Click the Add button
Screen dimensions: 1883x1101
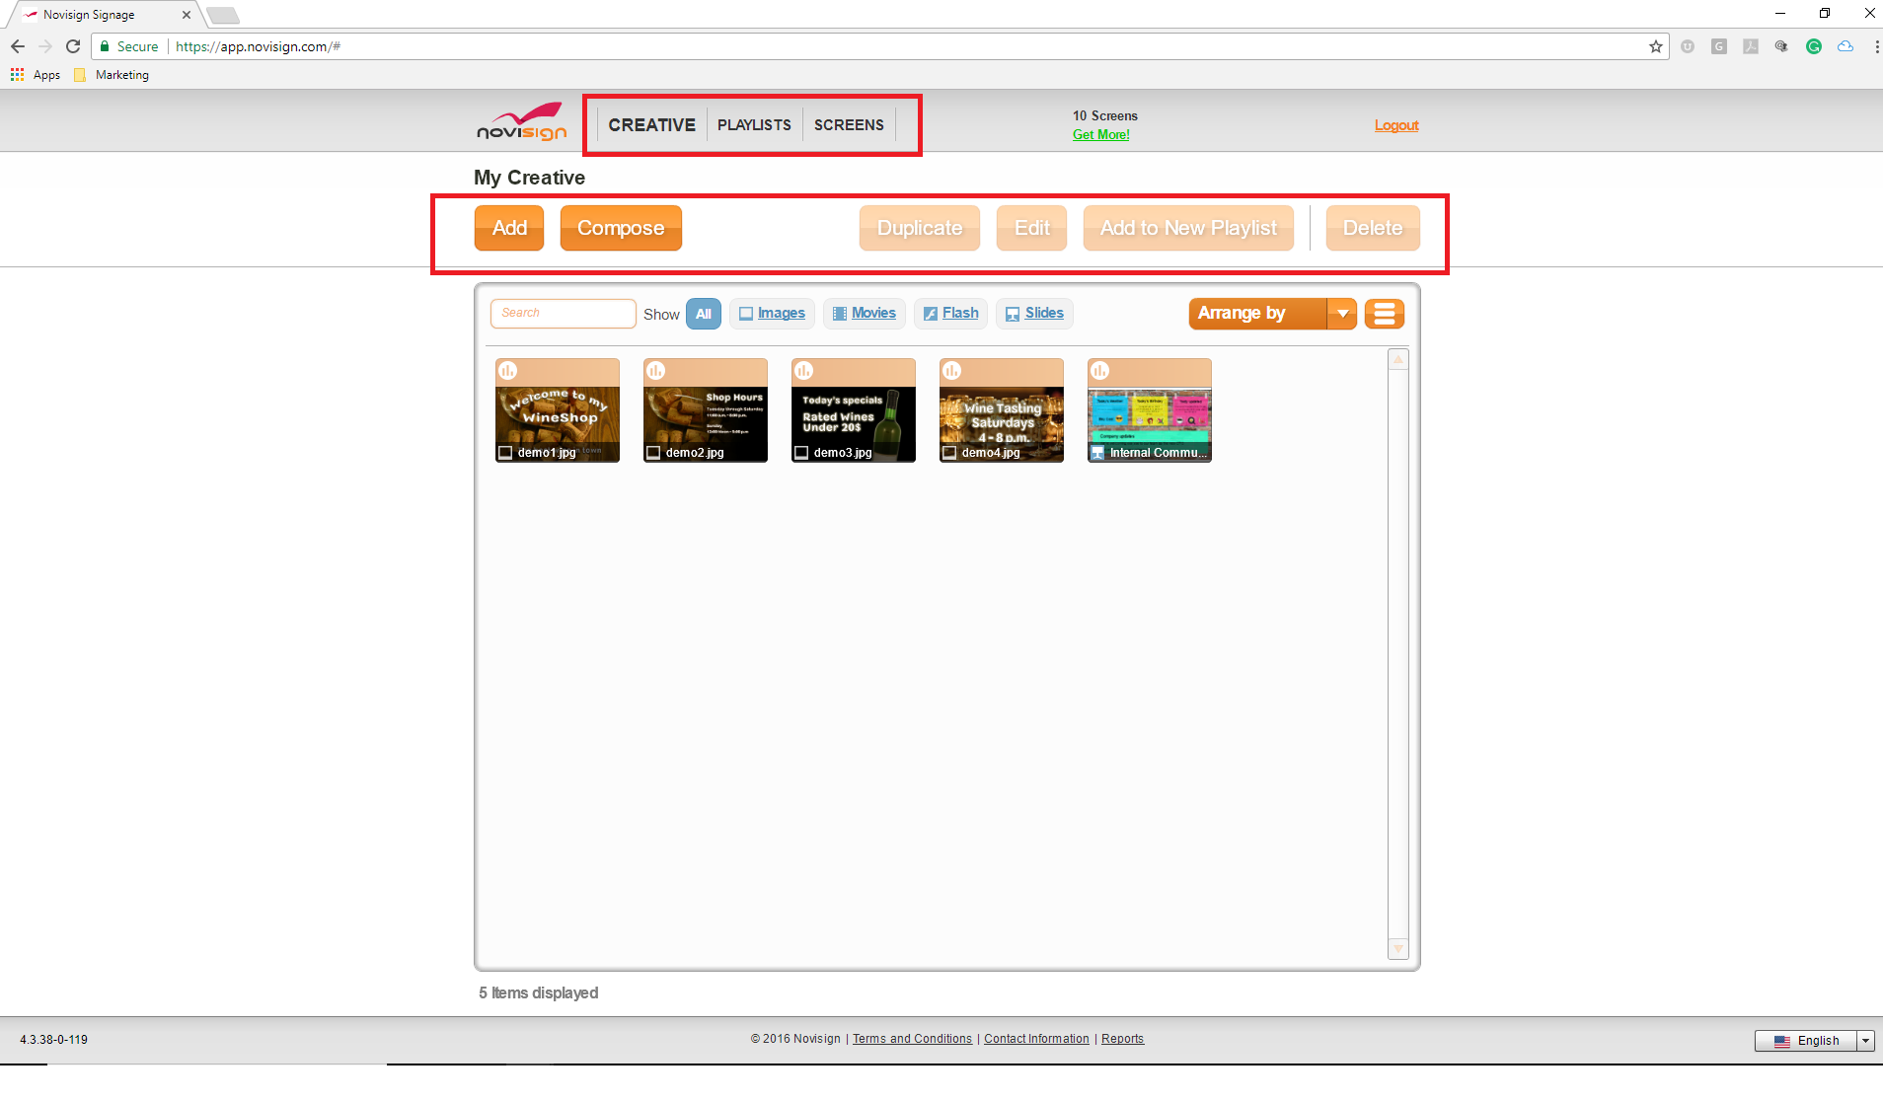tap(509, 228)
